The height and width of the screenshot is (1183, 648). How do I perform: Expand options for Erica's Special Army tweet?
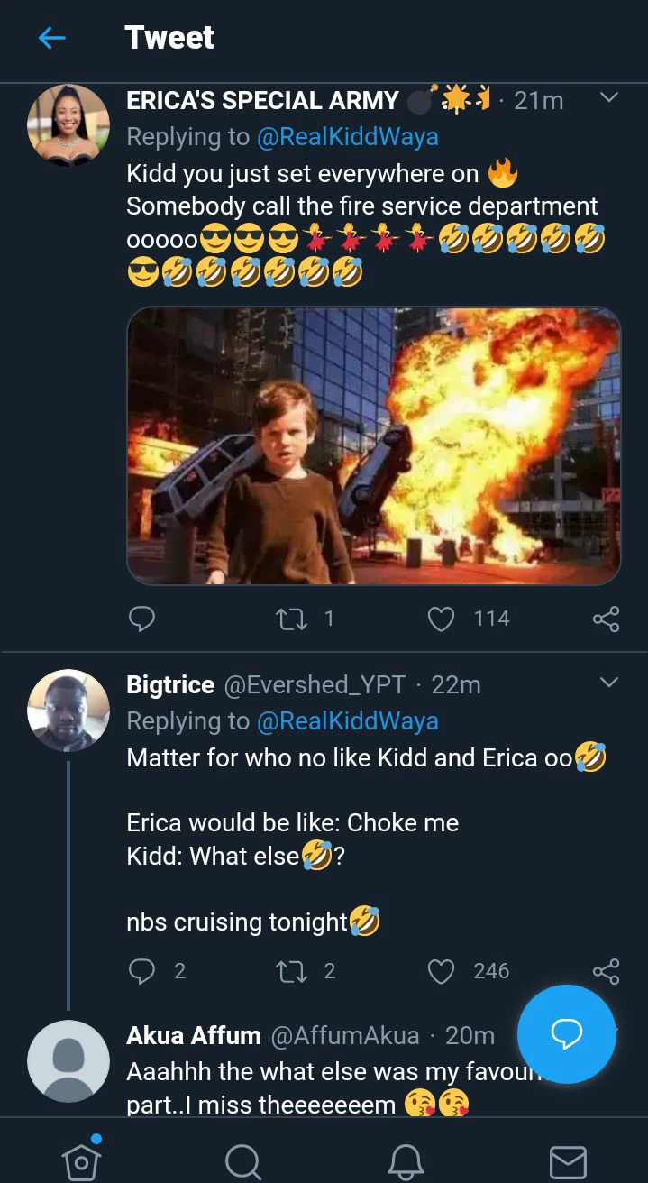[609, 97]
